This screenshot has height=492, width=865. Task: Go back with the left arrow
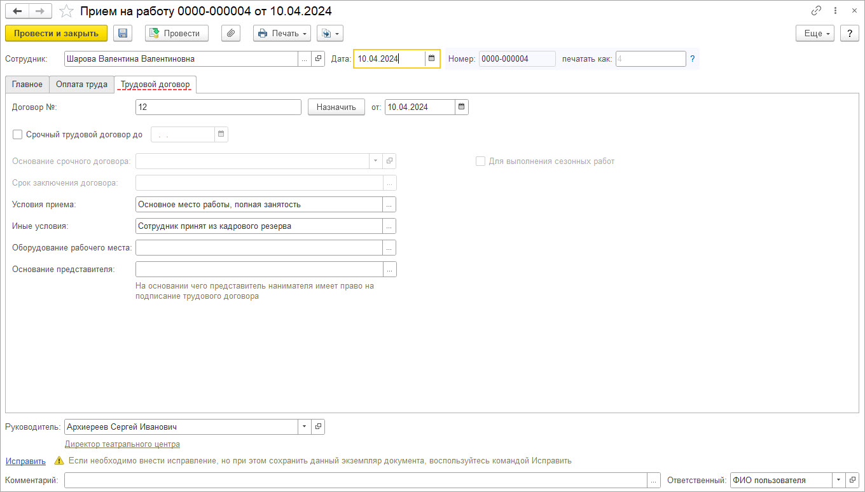point(17,11)
